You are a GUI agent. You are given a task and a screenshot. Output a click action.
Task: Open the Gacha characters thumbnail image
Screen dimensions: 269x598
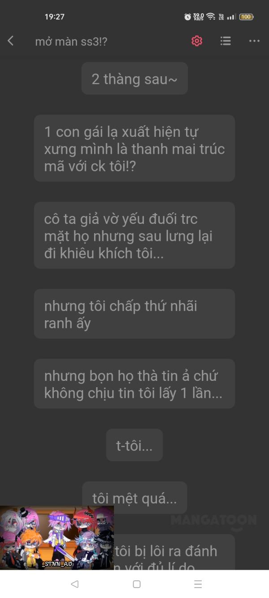pyautogui.click(x=57, y=537)
